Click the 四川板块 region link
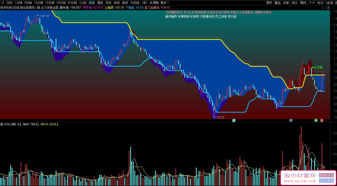This screenshot has width=337, height=186. pos(224,12)
